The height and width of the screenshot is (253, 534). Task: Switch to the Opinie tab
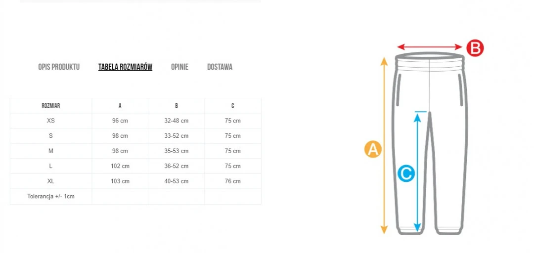(x=179, y=67)
